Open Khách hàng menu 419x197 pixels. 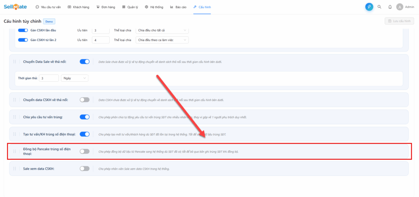[x=79, y=7]
